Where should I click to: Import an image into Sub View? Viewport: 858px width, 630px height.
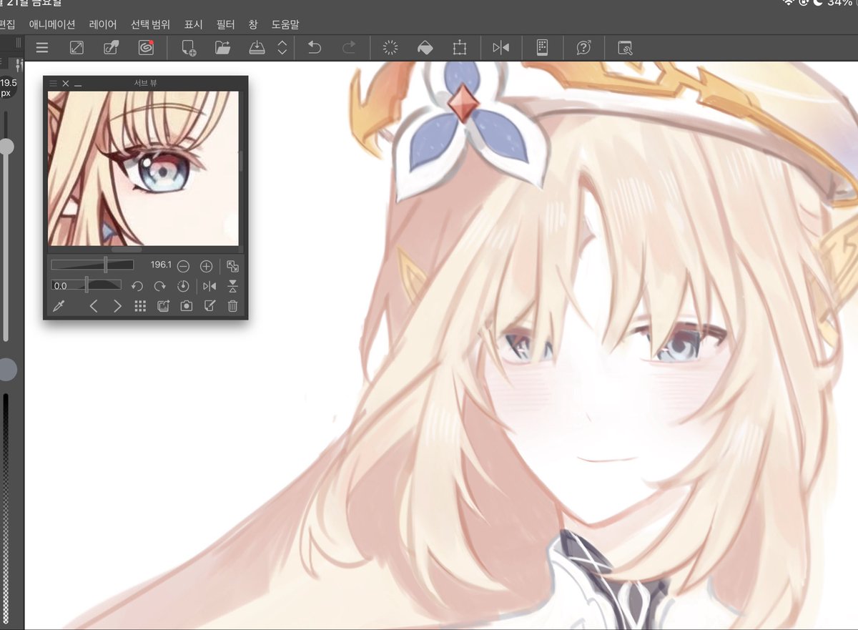click(x=163, y=306)
